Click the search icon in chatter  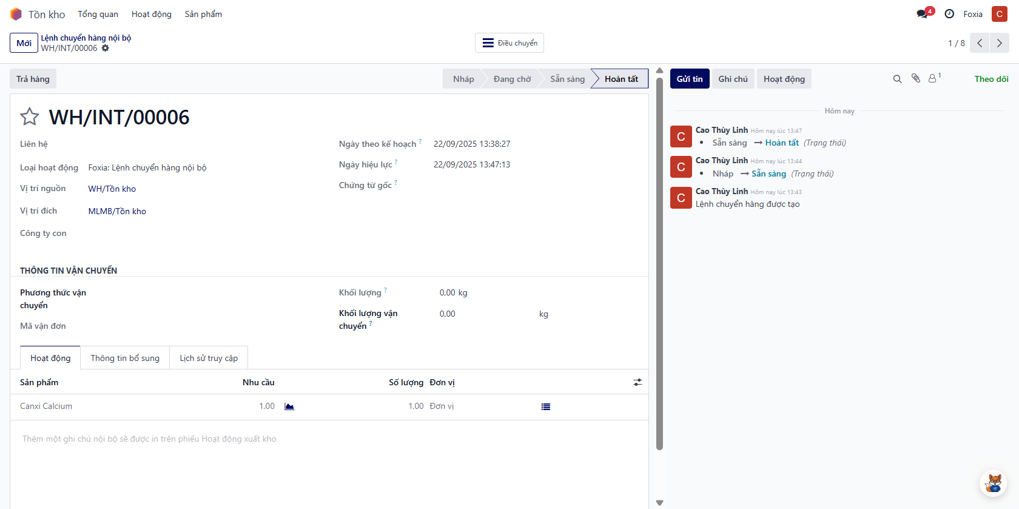click(x=897, y=79)
